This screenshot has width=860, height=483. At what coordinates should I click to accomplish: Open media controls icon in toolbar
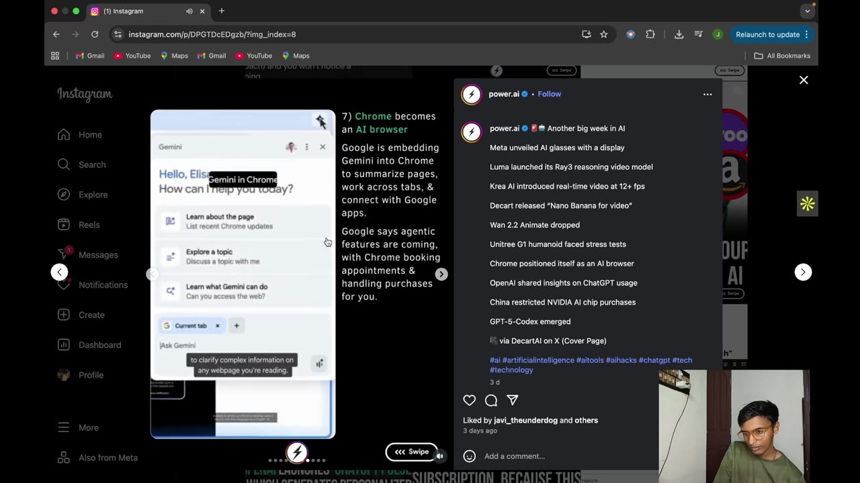click(x=698, y=34)
